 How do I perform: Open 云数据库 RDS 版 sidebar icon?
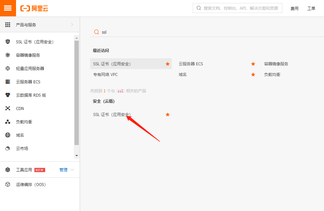8,95
